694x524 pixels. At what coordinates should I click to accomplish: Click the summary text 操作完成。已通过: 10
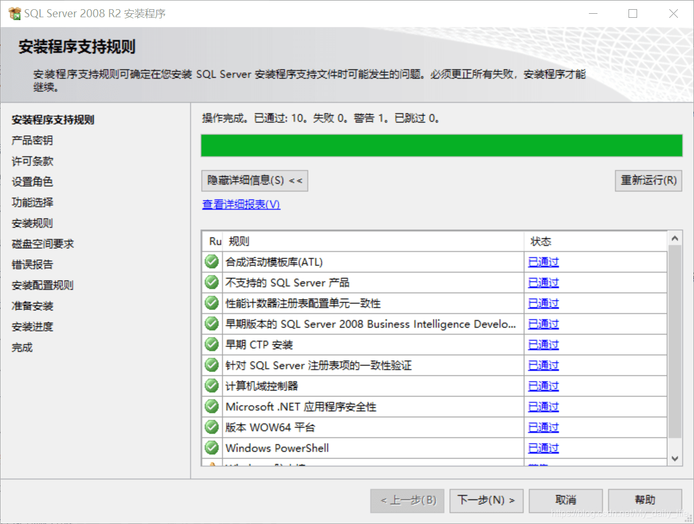tap(255, 118)
